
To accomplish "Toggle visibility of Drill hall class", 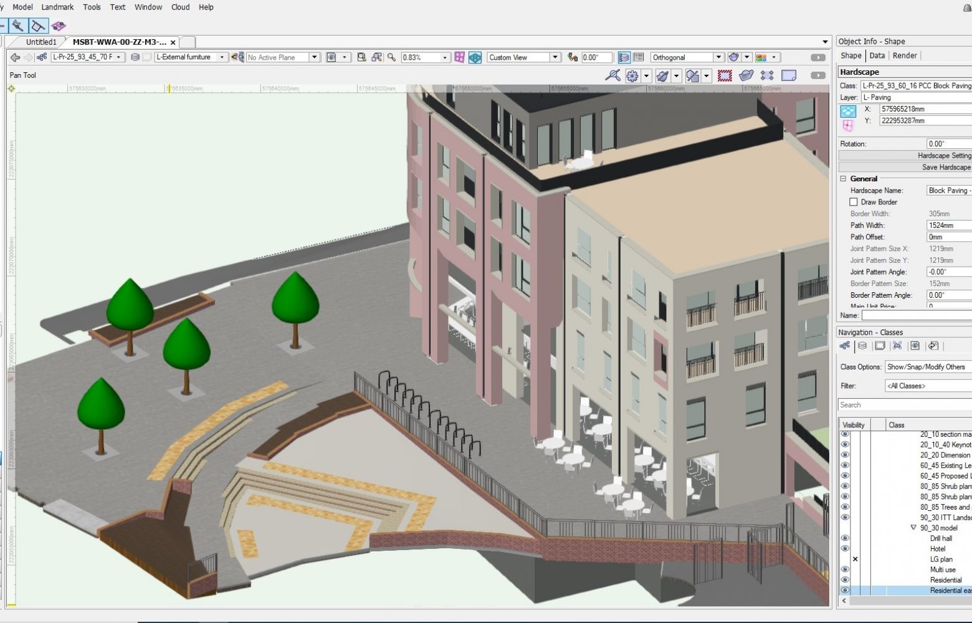I will pos(845,538).
